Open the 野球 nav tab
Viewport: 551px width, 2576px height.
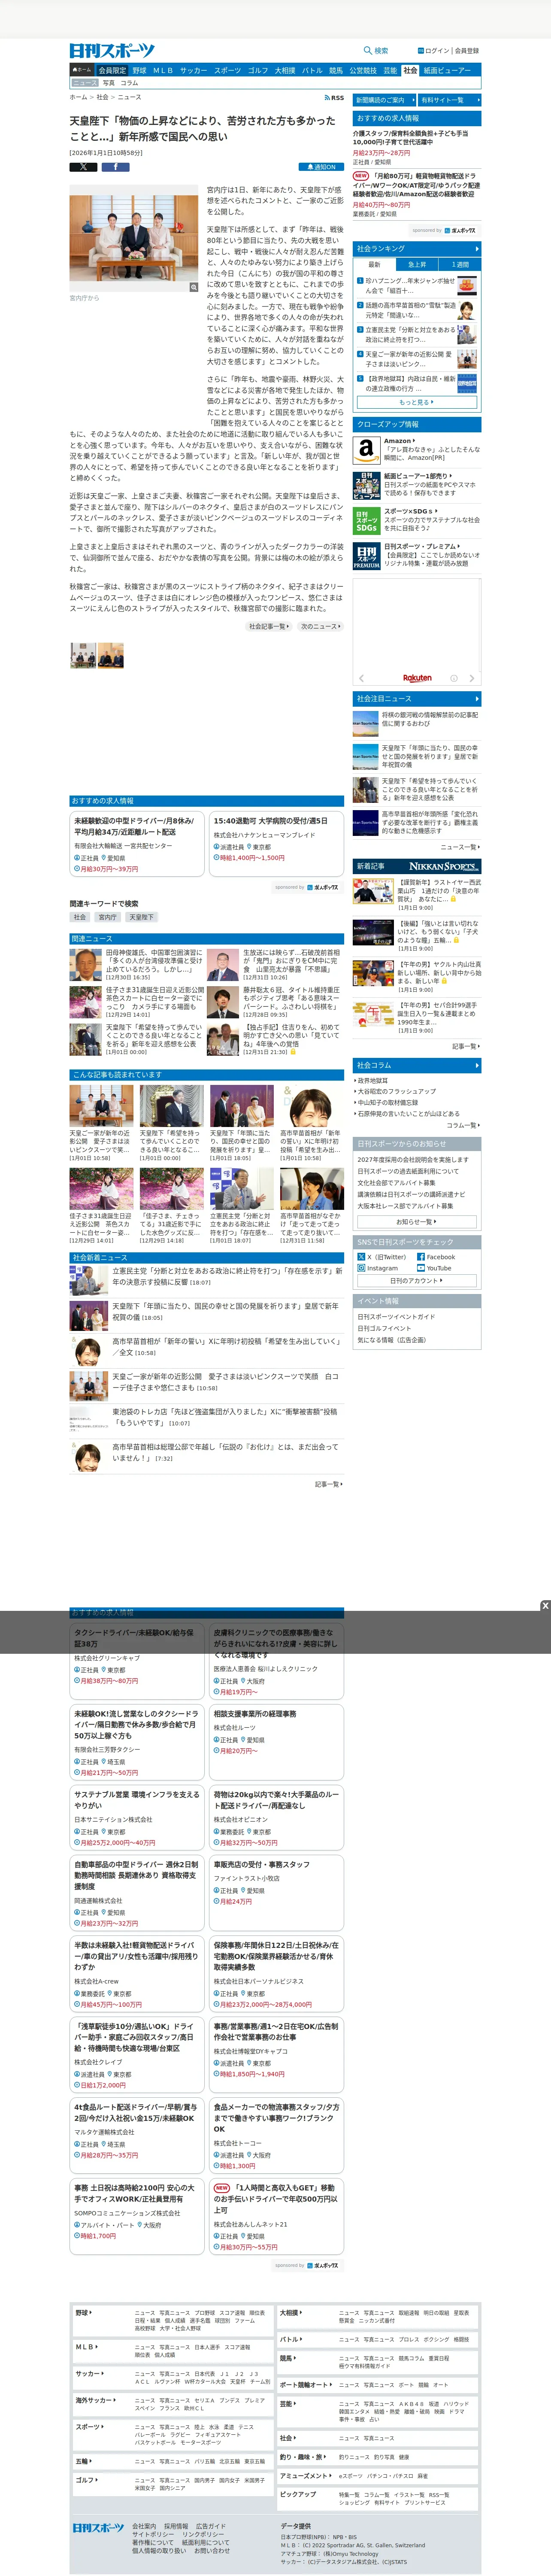[x=139, y=71]
